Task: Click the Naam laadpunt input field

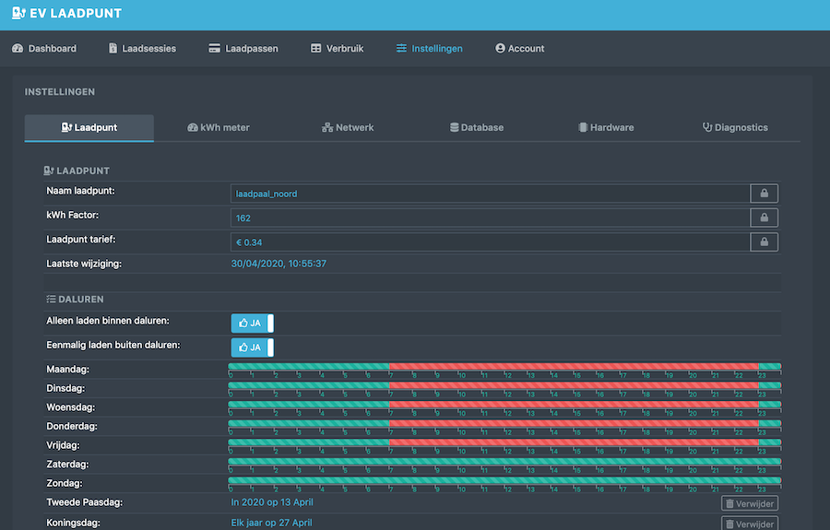Action: click(489, 194)
